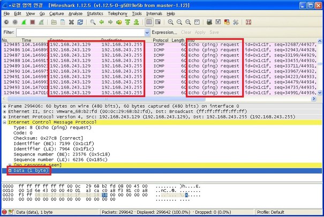Open the Statistics menu
The height and width of the screenshot is (217, 324).
95,13
